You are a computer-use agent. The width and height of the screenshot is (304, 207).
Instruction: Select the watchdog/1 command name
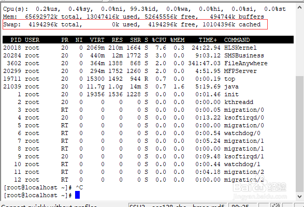click(x=242, y=164)
